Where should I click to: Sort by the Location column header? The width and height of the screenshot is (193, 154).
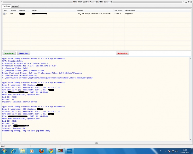(x=13, y=11)
